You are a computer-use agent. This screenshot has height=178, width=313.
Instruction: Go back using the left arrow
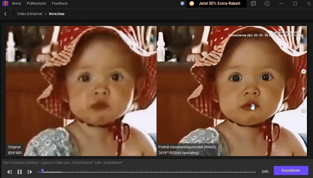pyautogui.click(x=5, y=14)
